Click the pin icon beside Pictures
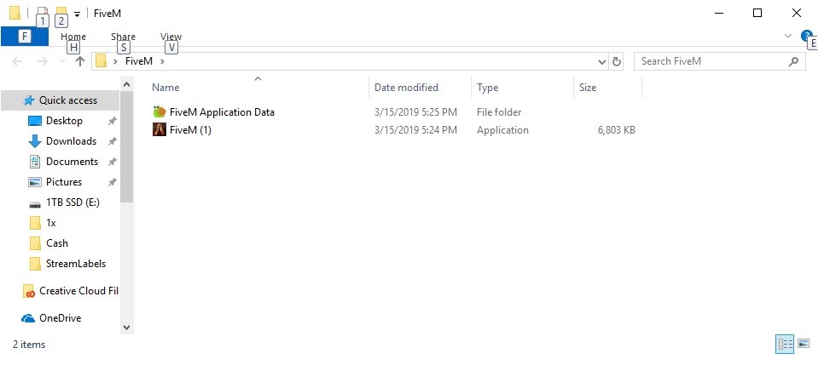Screen dimensions: 824x365 click(112, 182)
